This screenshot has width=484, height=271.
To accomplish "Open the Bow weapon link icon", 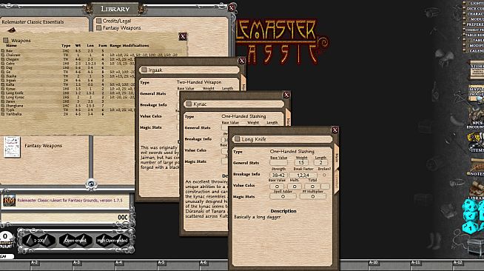I will click(x=2, y=50).
